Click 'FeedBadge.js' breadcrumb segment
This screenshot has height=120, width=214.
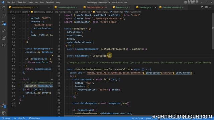pos(102,12)
